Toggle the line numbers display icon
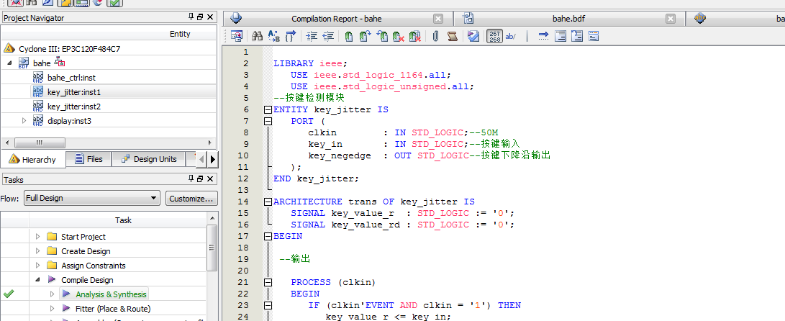This screenshot has width=785, height=321. coord(494,36)
